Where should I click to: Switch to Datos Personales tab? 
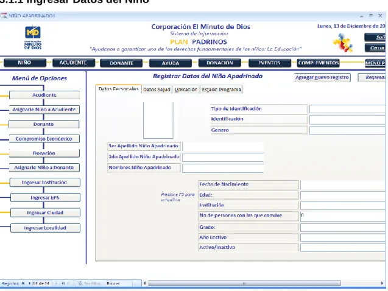[118, 89]
